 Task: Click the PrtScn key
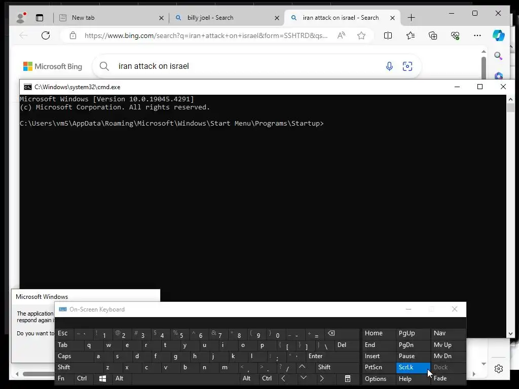click(379, 368)
